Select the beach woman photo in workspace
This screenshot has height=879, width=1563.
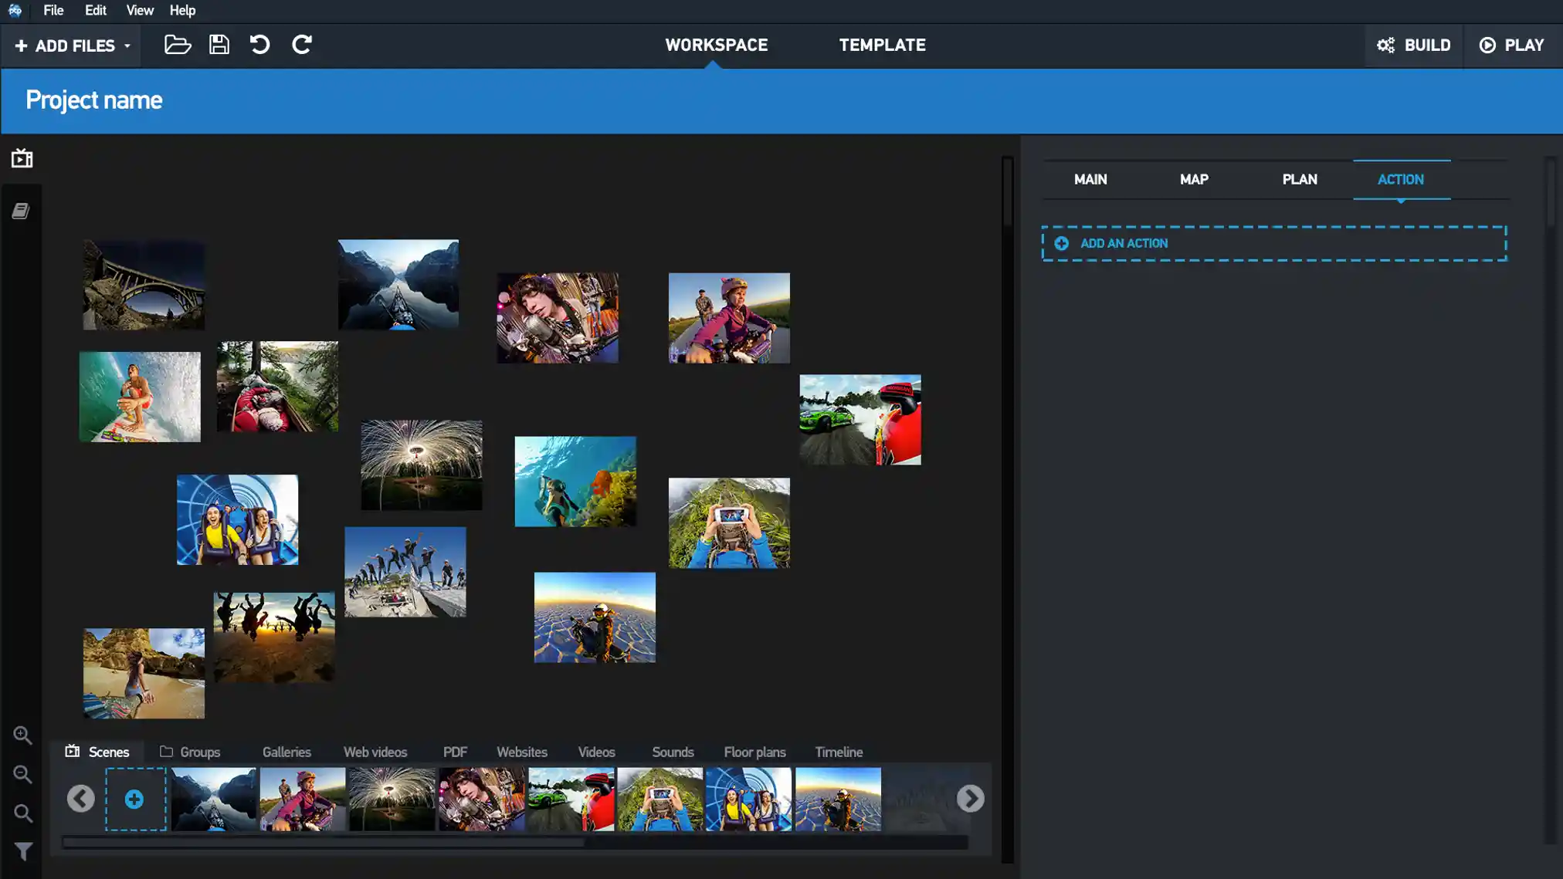click(x=144, y=674)
